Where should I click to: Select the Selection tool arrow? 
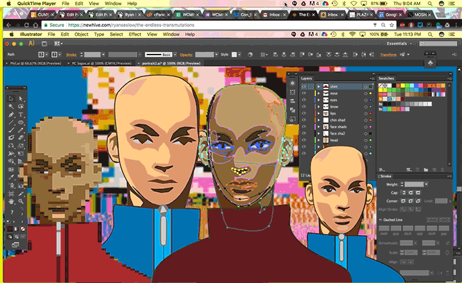(x=12, y=99)
